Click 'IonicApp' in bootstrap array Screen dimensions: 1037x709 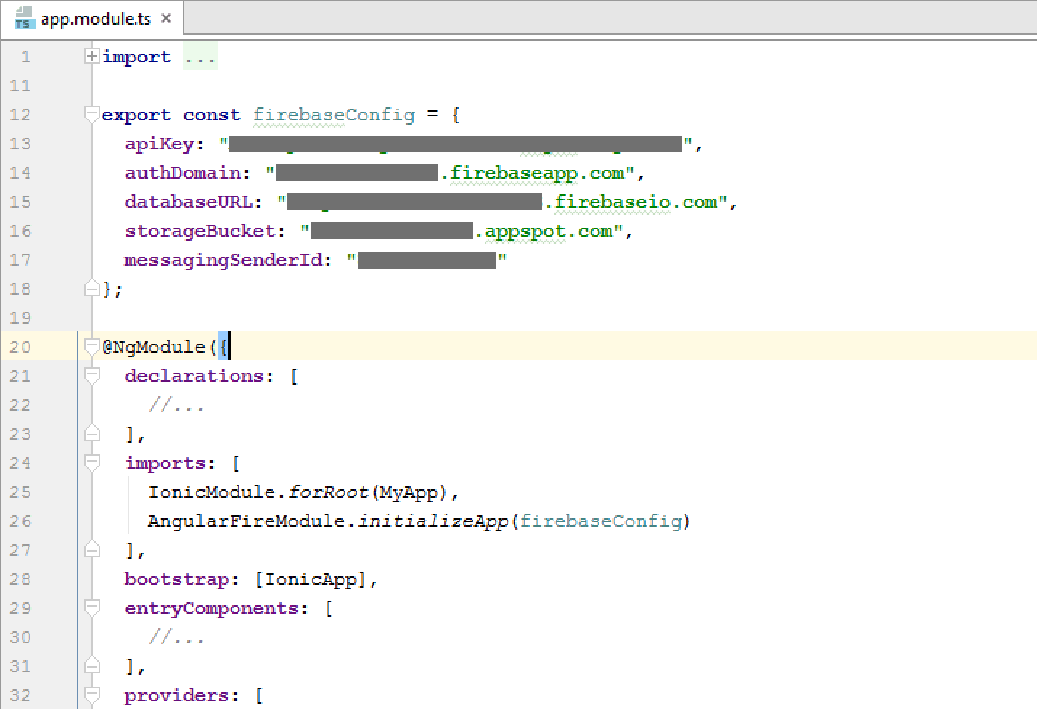point(311,579)
